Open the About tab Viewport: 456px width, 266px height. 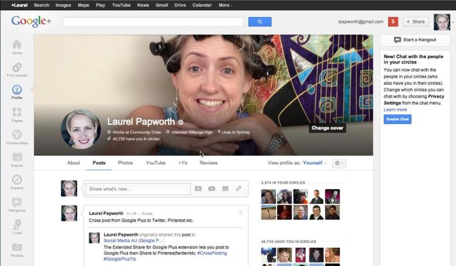point(74,163)
